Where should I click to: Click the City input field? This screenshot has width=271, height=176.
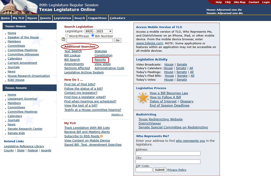(168, 162)
